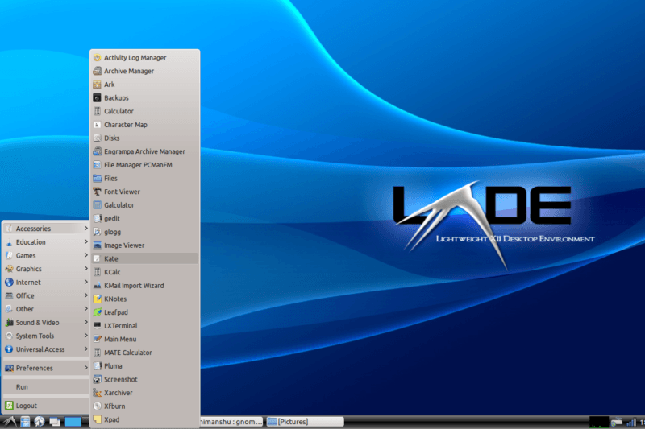This screenshot has height=429, width=645.
Task: Open the network connection tray icon
Action: tap(616, 422)
